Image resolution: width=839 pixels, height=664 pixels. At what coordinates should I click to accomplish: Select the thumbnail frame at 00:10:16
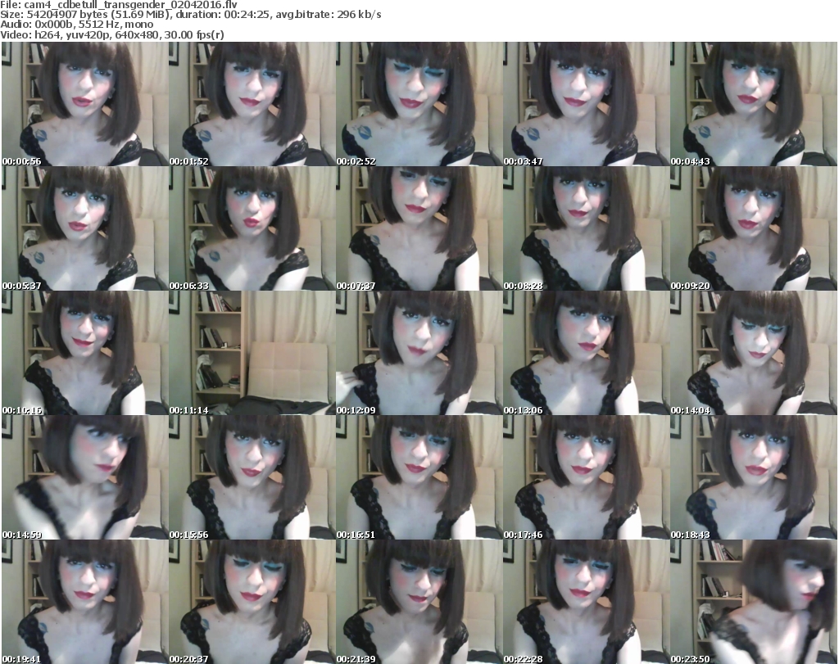84,353
